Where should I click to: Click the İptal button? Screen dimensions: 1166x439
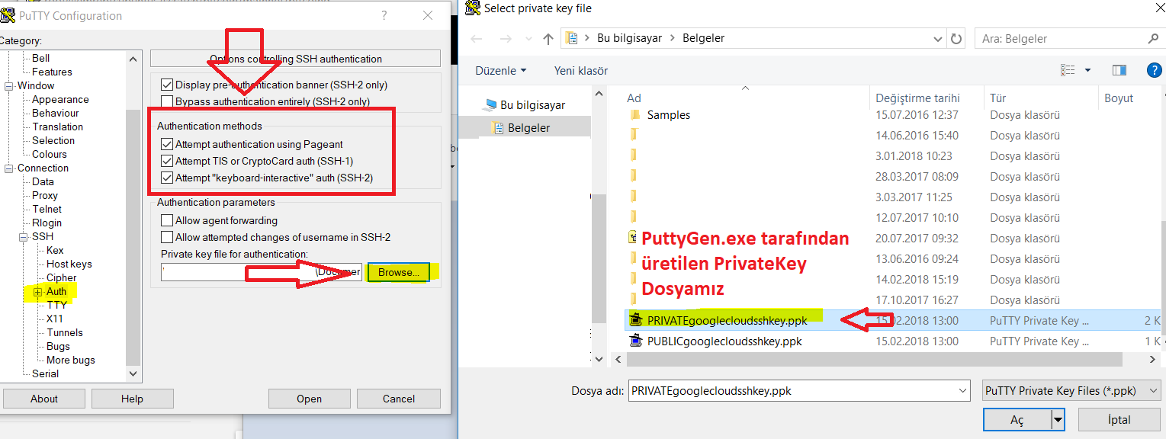pyautogui.click(x=1119, y=420)
